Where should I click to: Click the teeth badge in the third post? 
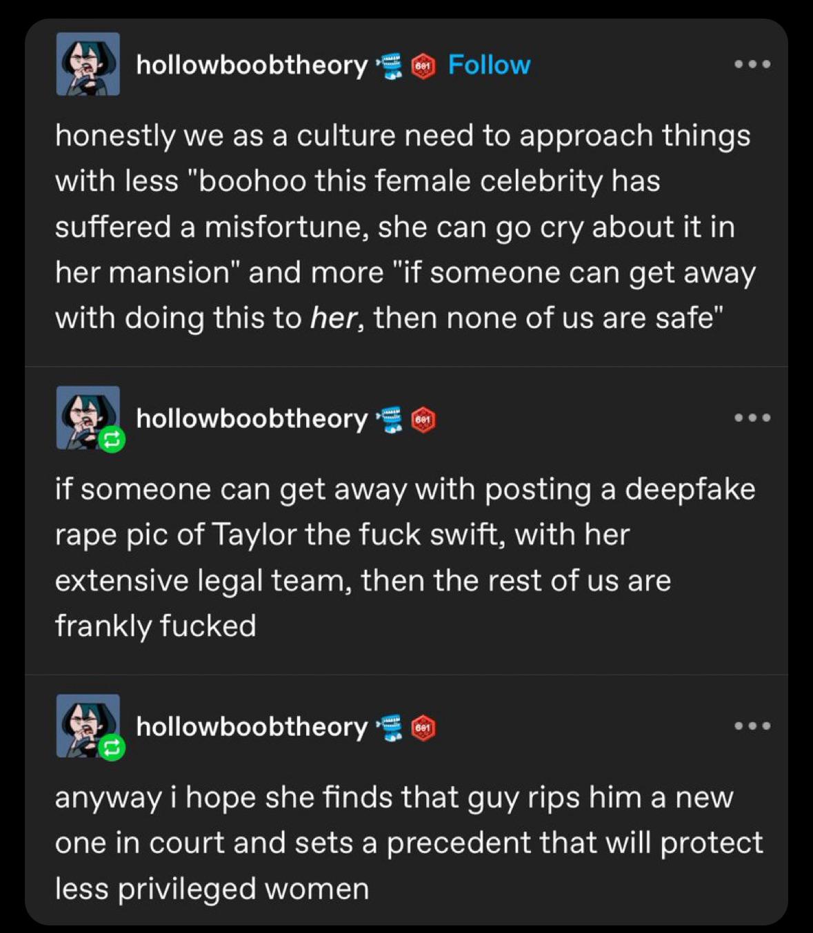click(x=390, y=728)
